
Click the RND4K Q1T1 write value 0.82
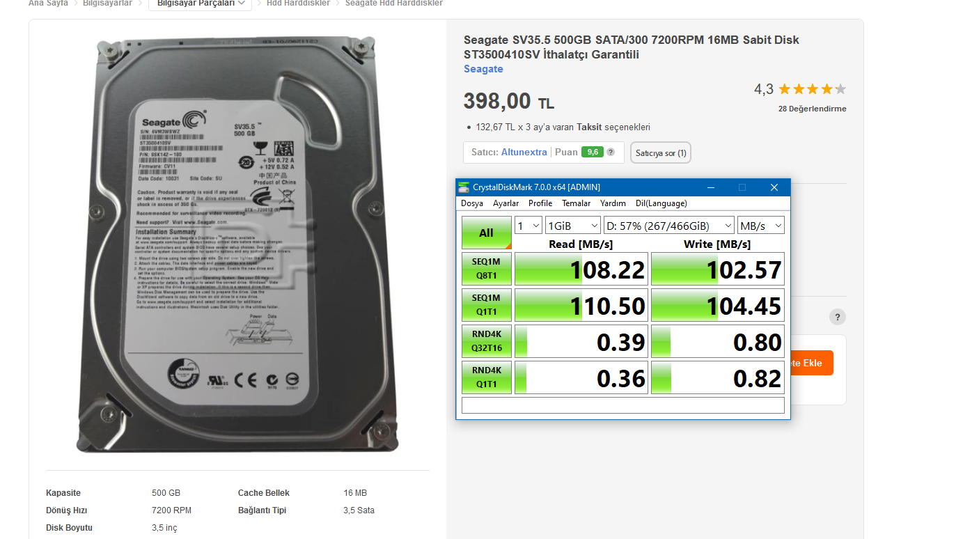point(718,377)
